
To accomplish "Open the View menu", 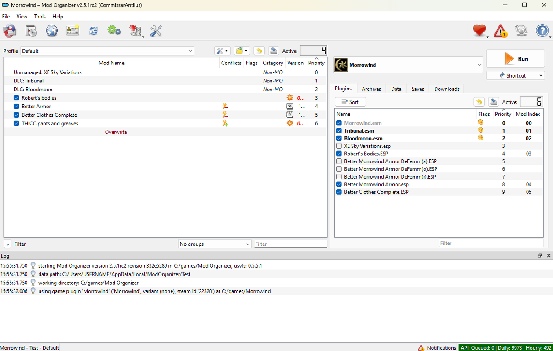I will pos(22,17).
